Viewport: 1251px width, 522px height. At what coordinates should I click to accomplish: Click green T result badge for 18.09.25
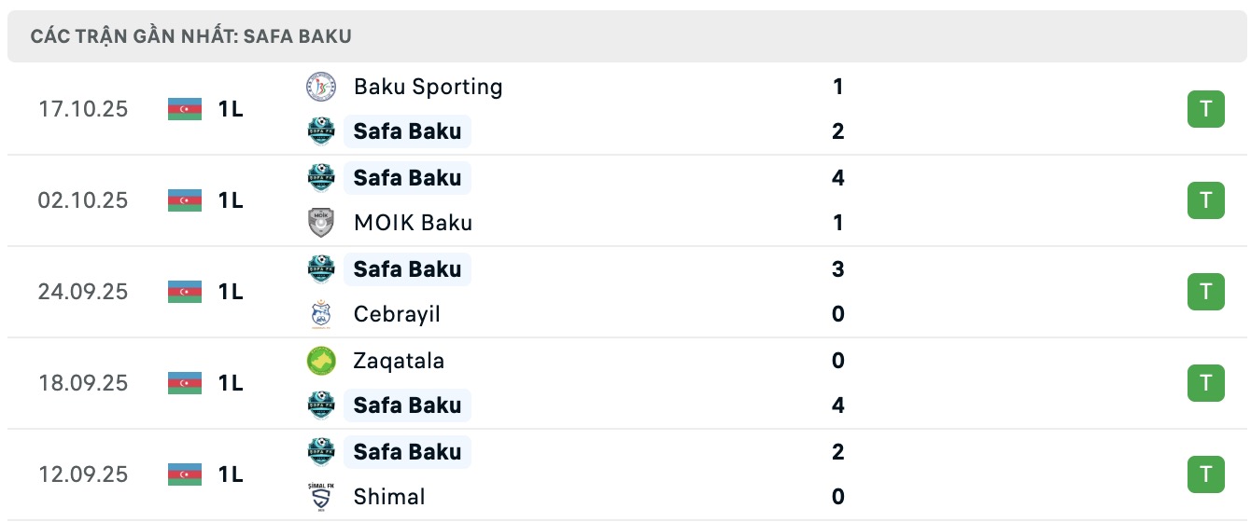click(x=1205, y=383)
